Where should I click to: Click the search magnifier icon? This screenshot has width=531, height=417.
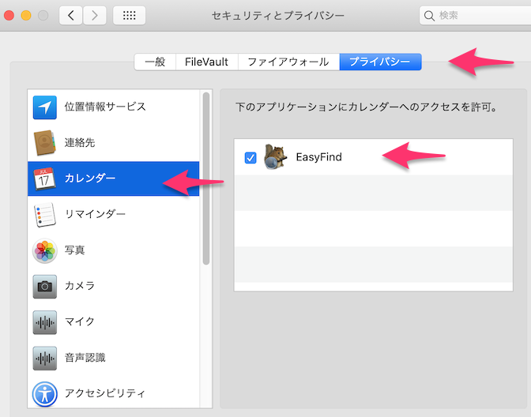click(429, 16)
